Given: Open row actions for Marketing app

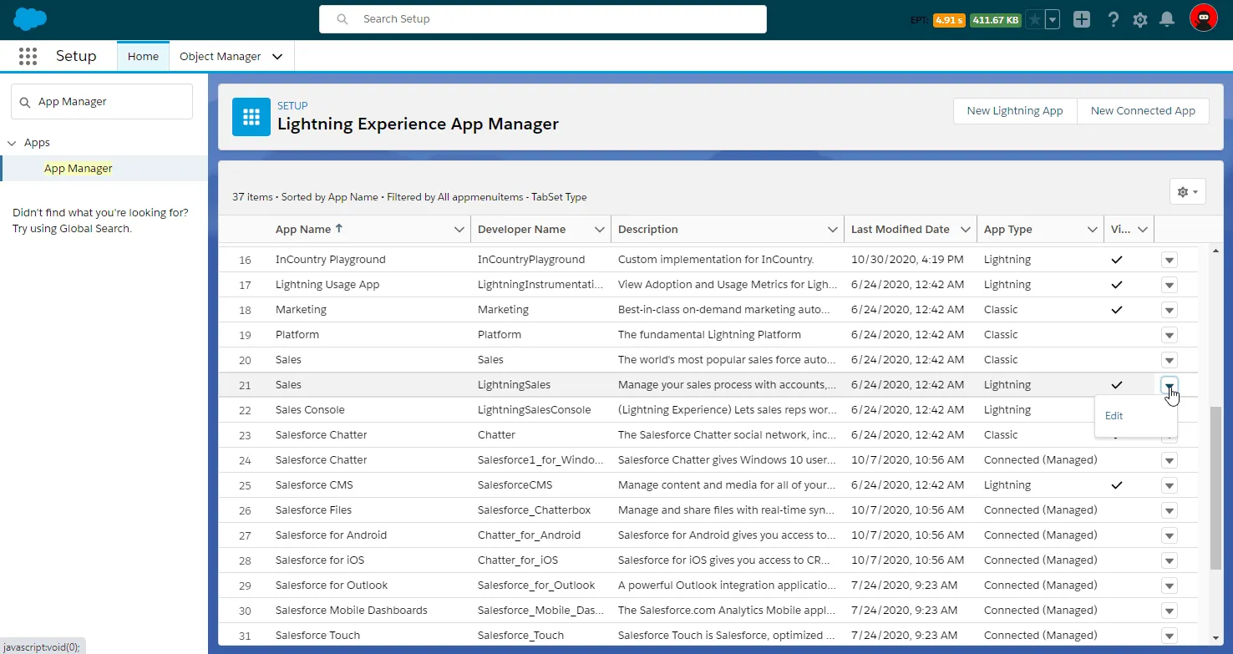Looking at the screenshot, I should coord(1169,310).
